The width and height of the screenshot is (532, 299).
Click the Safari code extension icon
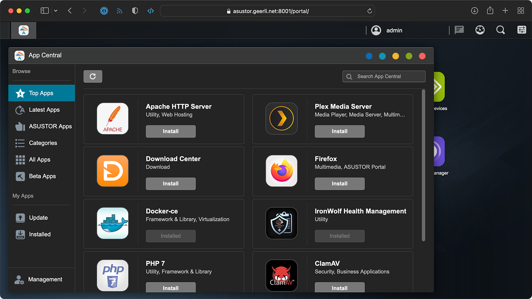click(x=150, y=11)
